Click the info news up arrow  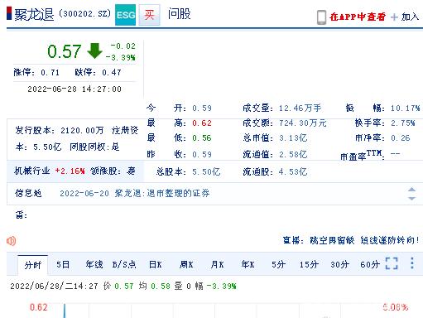[x=411, y=190]
